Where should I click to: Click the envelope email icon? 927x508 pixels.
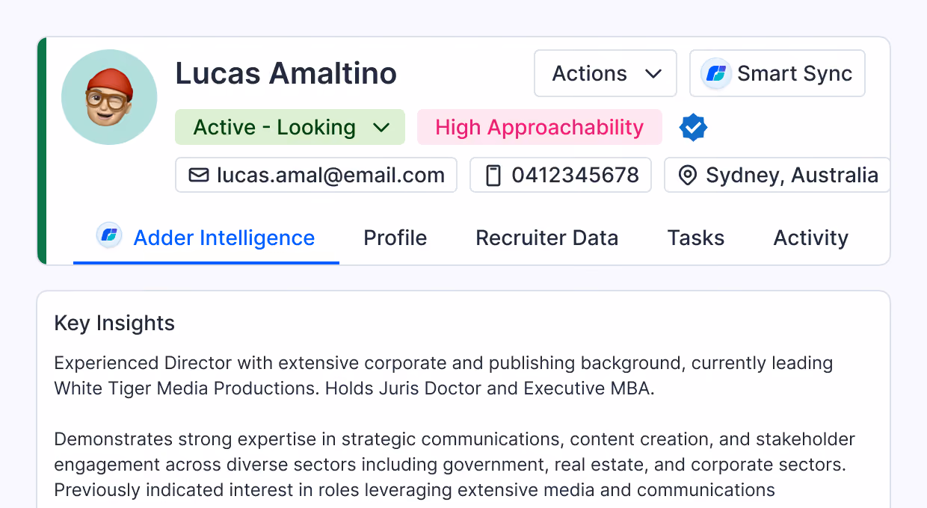199,175
